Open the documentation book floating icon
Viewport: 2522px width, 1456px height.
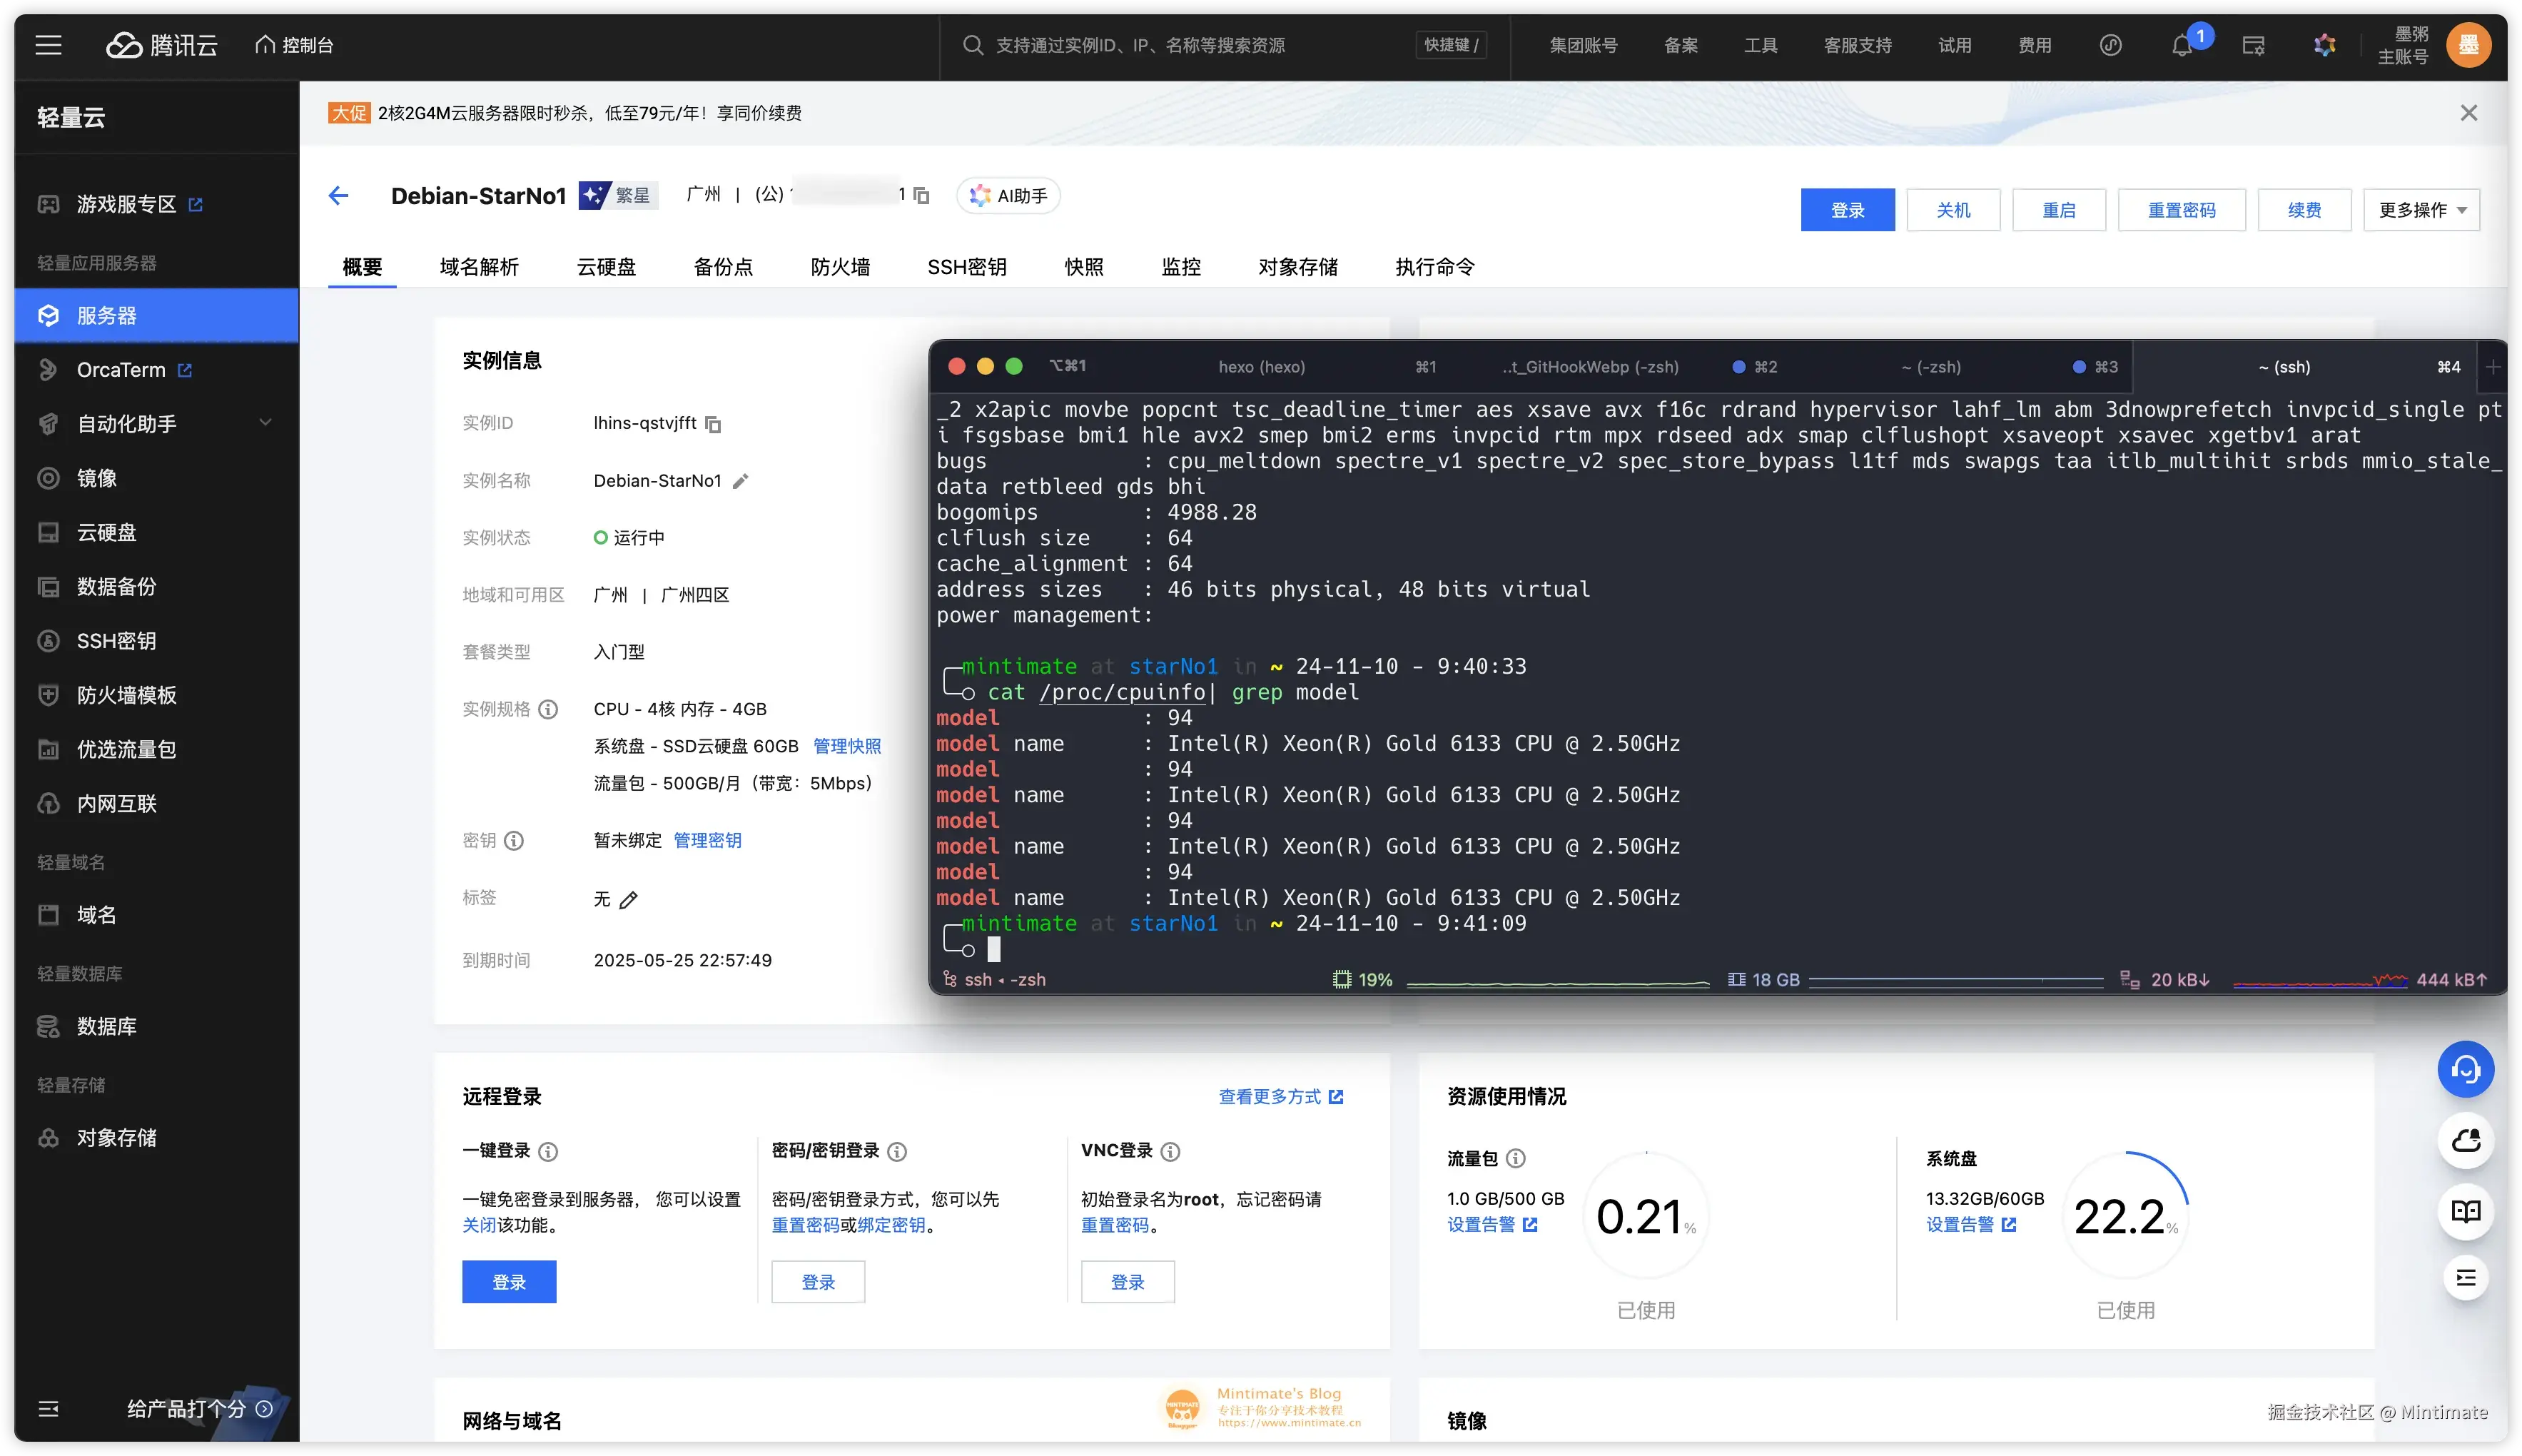[2465, 1212]
